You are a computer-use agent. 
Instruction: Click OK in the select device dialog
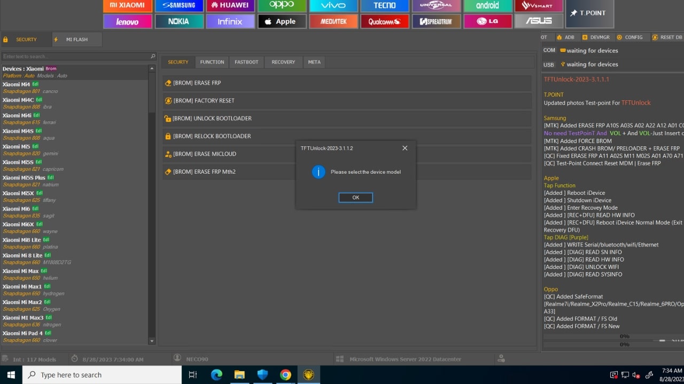tap(356, 197)
